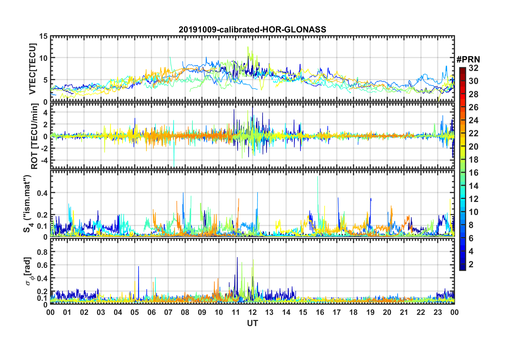Click the 15 tick label on VTEC axis

point(44,36)
